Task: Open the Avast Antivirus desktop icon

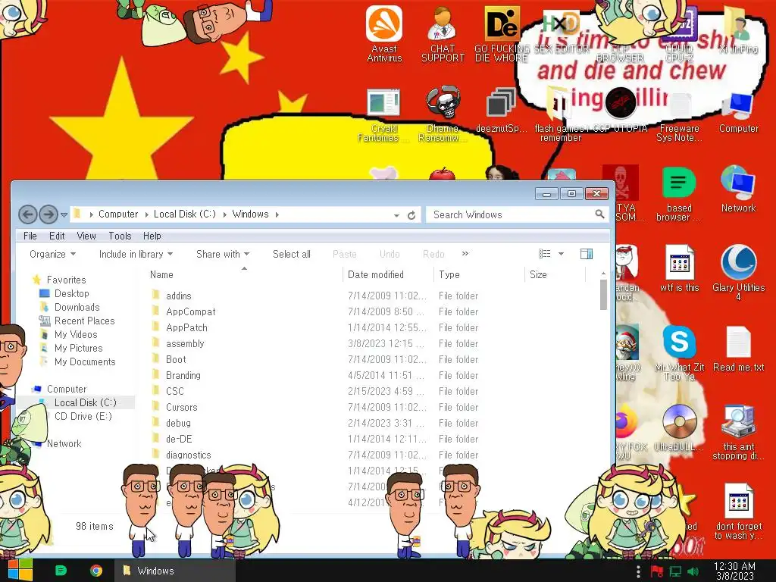Action: point(384,33)
